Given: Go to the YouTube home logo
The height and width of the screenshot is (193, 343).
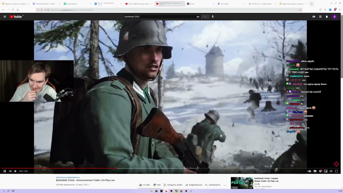Looking at the screenshot, I should click(16, 17).
